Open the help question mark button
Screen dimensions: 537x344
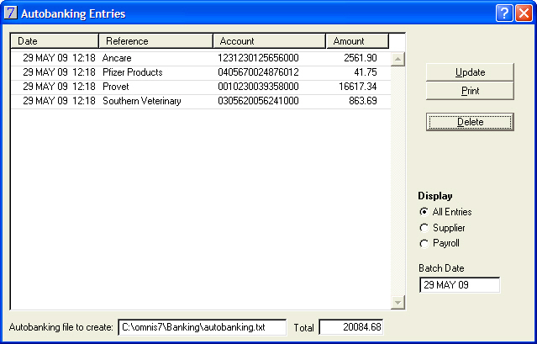click(504, 13)
